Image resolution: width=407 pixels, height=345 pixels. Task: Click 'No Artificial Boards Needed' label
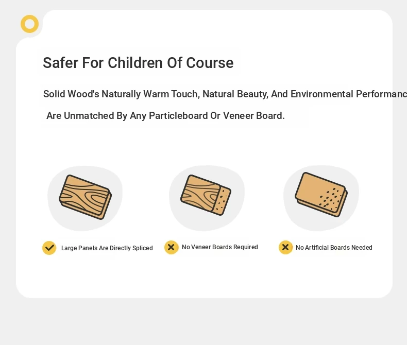click(x=334, y=248)
